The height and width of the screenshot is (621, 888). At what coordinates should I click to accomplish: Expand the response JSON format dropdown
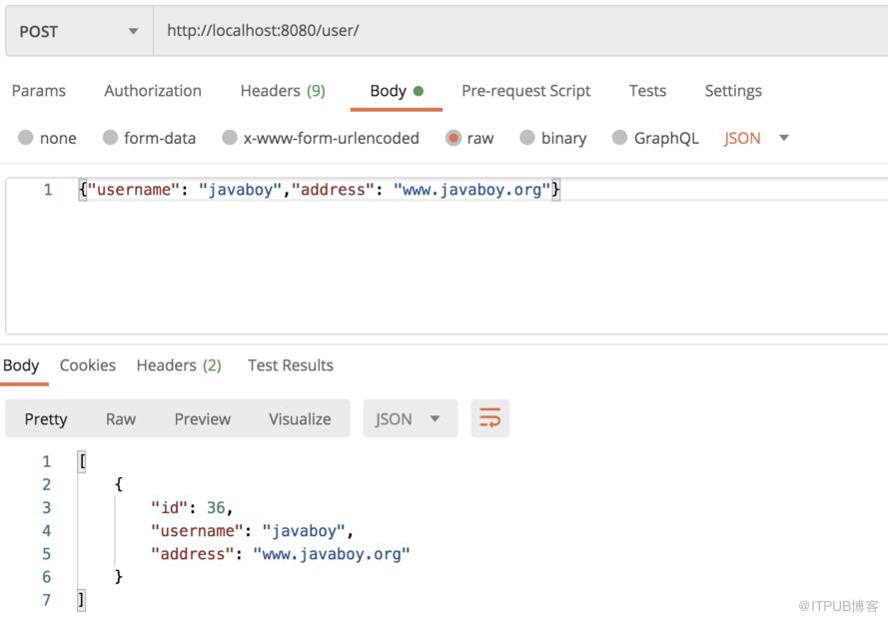point(410,419)
